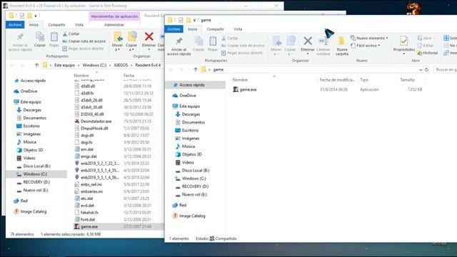Viewport: 457px width, 257px height.
Task: Switch to Compartir tab in game window
Action: click(216, 29)
